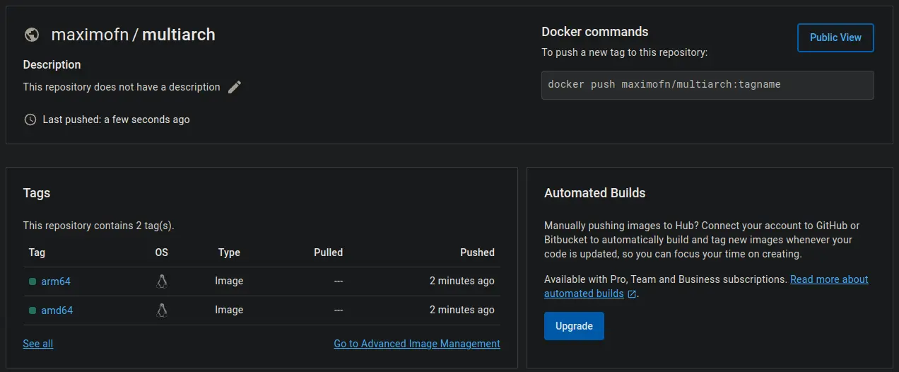Click the blue Upgrade button
The height and width of the screenshot is (372, 899).
click(574, 326)
